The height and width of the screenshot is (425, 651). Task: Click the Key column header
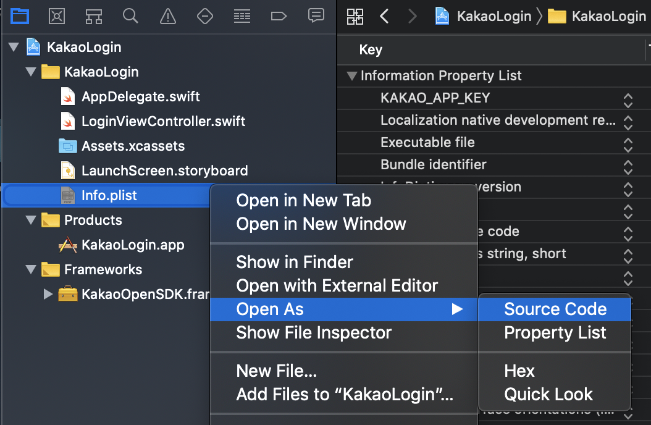pos(371,50)
